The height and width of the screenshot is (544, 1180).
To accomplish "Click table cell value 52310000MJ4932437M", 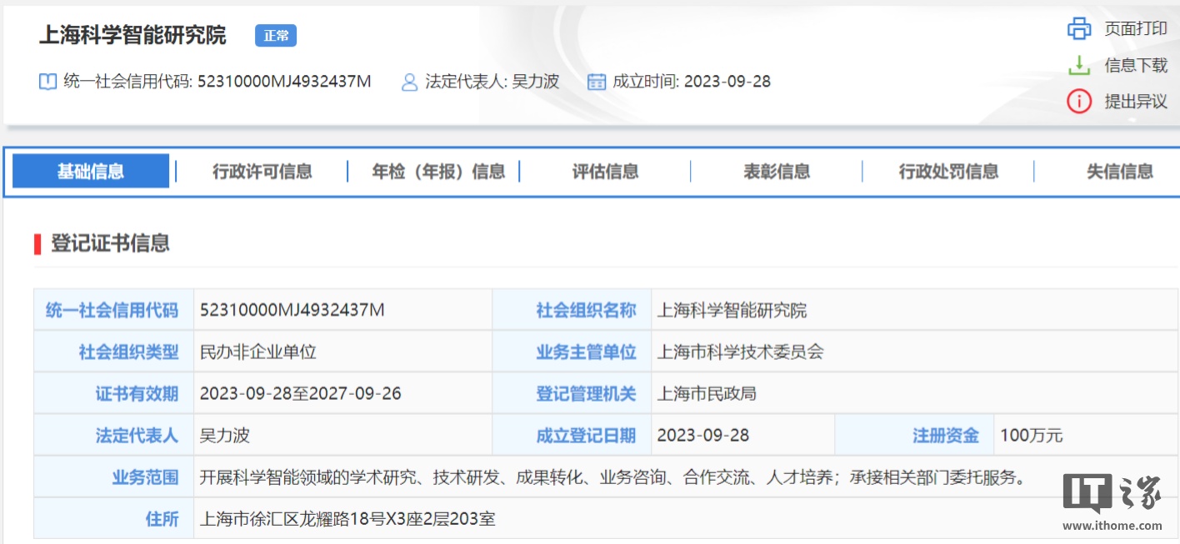I will tap(292, 311).
